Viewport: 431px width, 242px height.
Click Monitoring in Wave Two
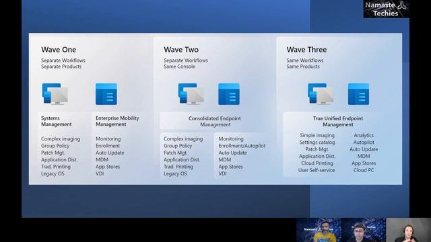tap(231, 139)
